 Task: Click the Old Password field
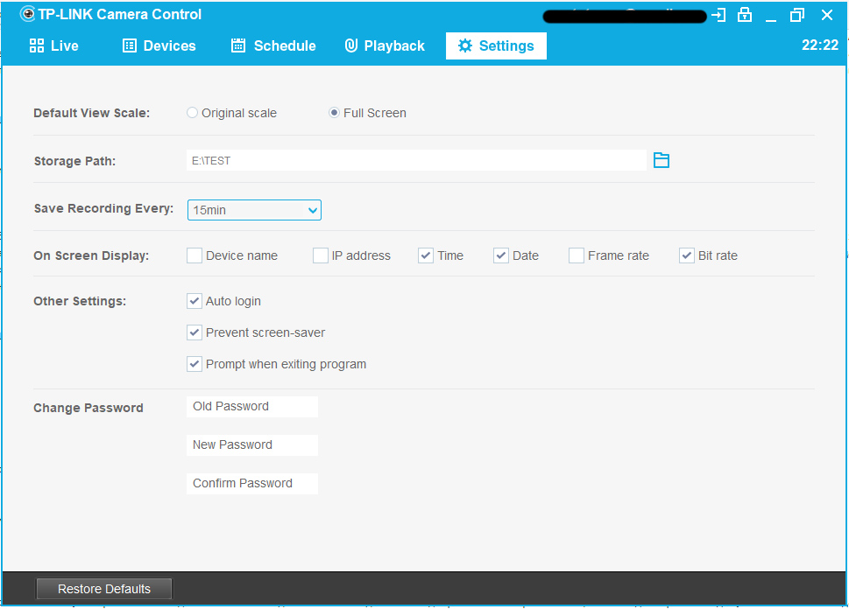tap(252, 406)
